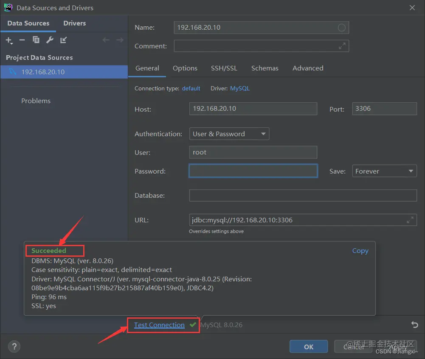
Task: Click the 'Ping: 96 ms' line
Action: 49,297
